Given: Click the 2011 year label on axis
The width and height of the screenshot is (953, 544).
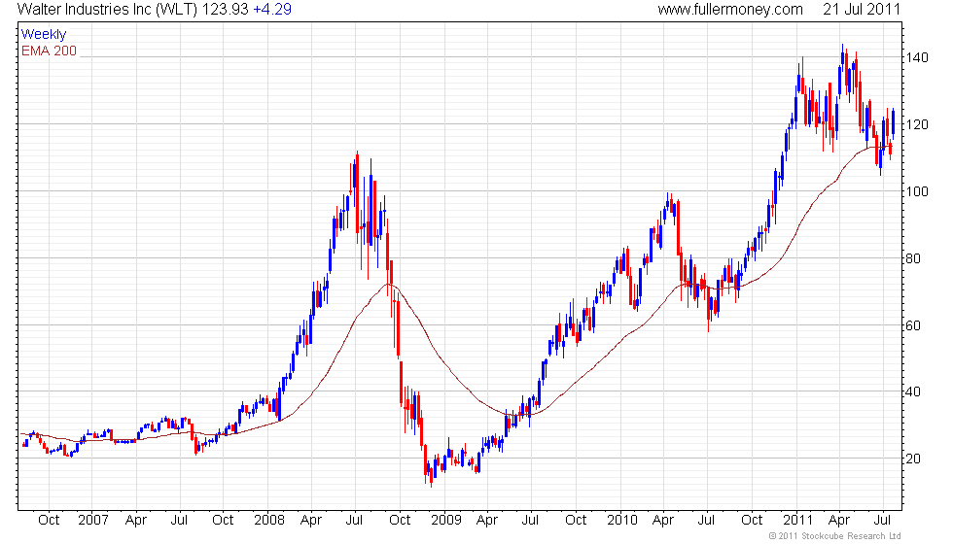Looking at the screenshot, I should (798, 520).
